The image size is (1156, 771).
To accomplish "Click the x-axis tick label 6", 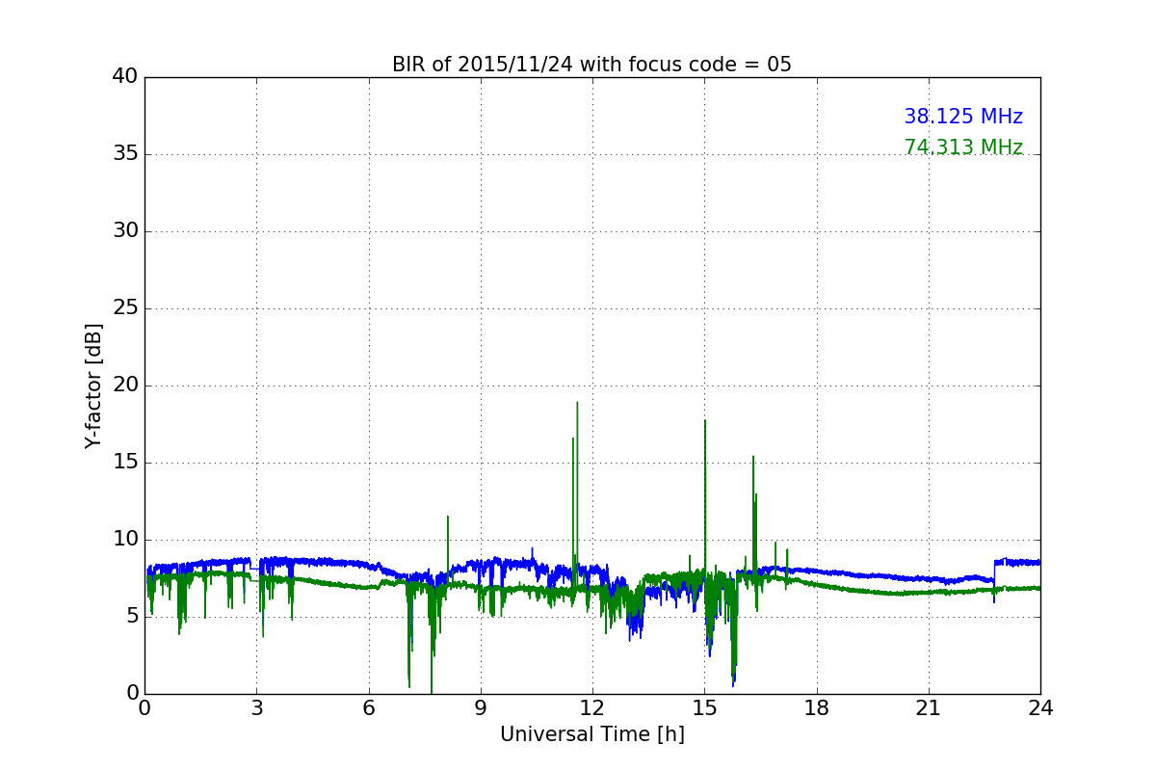I will (x=368, y=708).
